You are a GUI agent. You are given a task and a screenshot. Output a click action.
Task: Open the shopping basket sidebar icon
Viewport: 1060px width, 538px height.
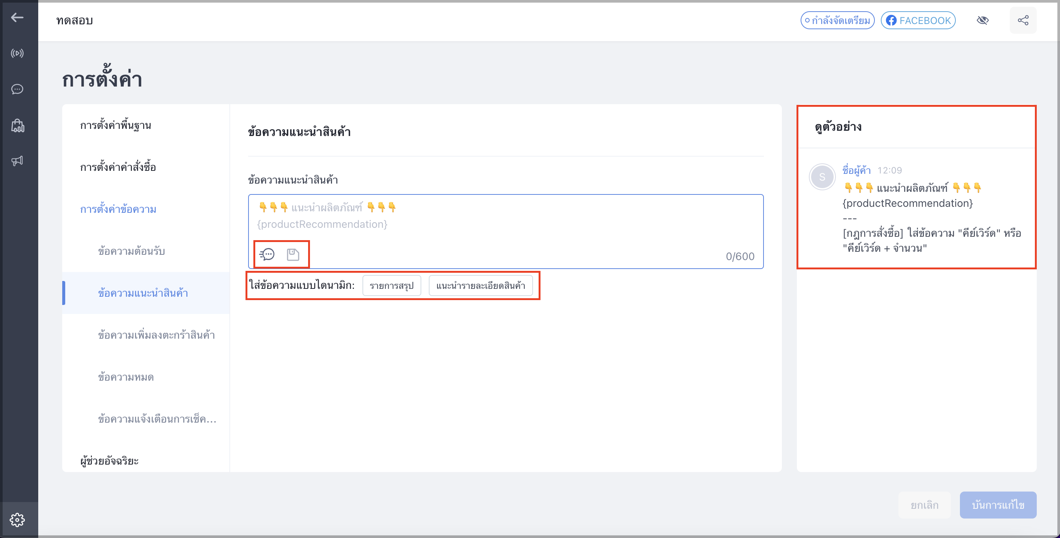tap(17, 125)
